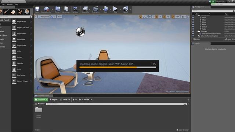The width and height of the screenshot is (235, 132).
Task: Open the Starter Content folder thumbnail
Action: point(39,110)
